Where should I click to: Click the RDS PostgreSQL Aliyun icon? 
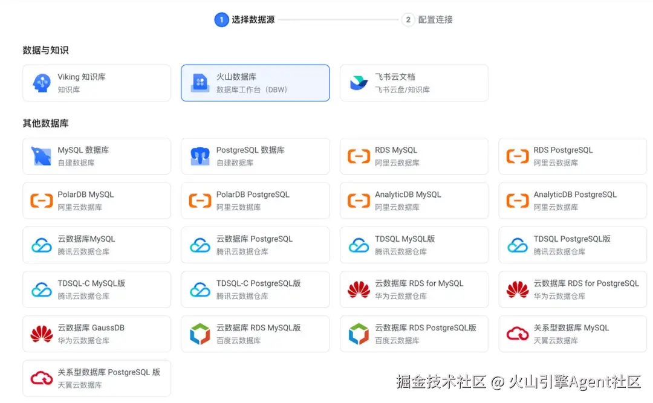coord(517,156)
